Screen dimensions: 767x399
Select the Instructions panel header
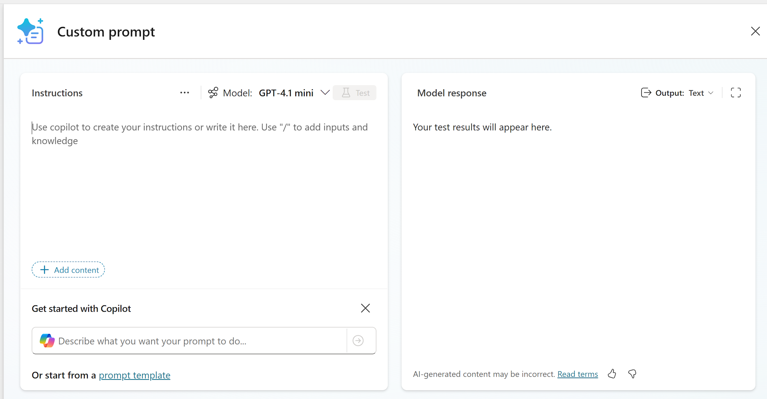coord(57,93)
